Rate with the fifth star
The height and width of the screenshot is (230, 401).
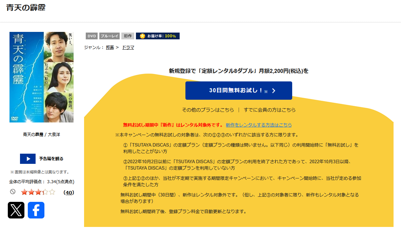click(52, 192)
